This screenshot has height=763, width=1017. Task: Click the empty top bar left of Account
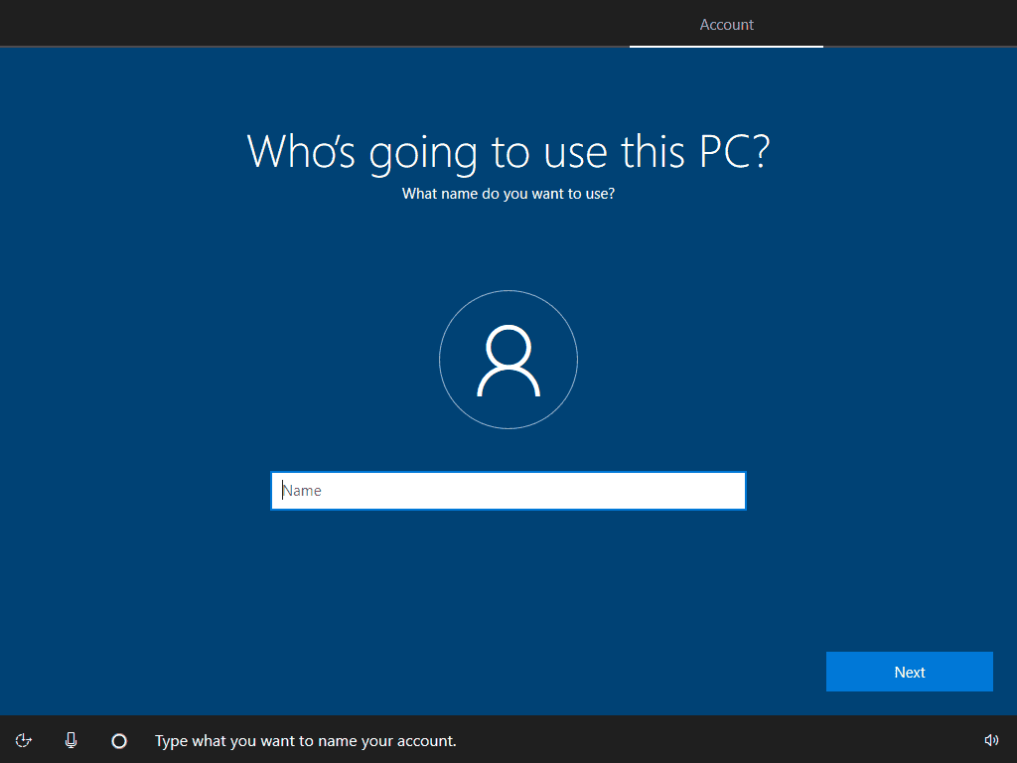(298, 23)
